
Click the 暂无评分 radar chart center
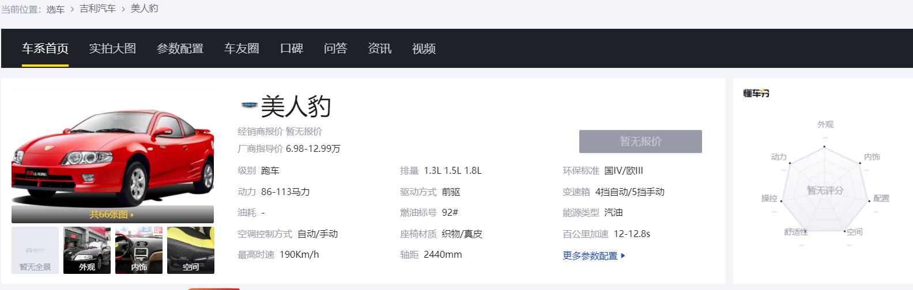click(825, 190)
